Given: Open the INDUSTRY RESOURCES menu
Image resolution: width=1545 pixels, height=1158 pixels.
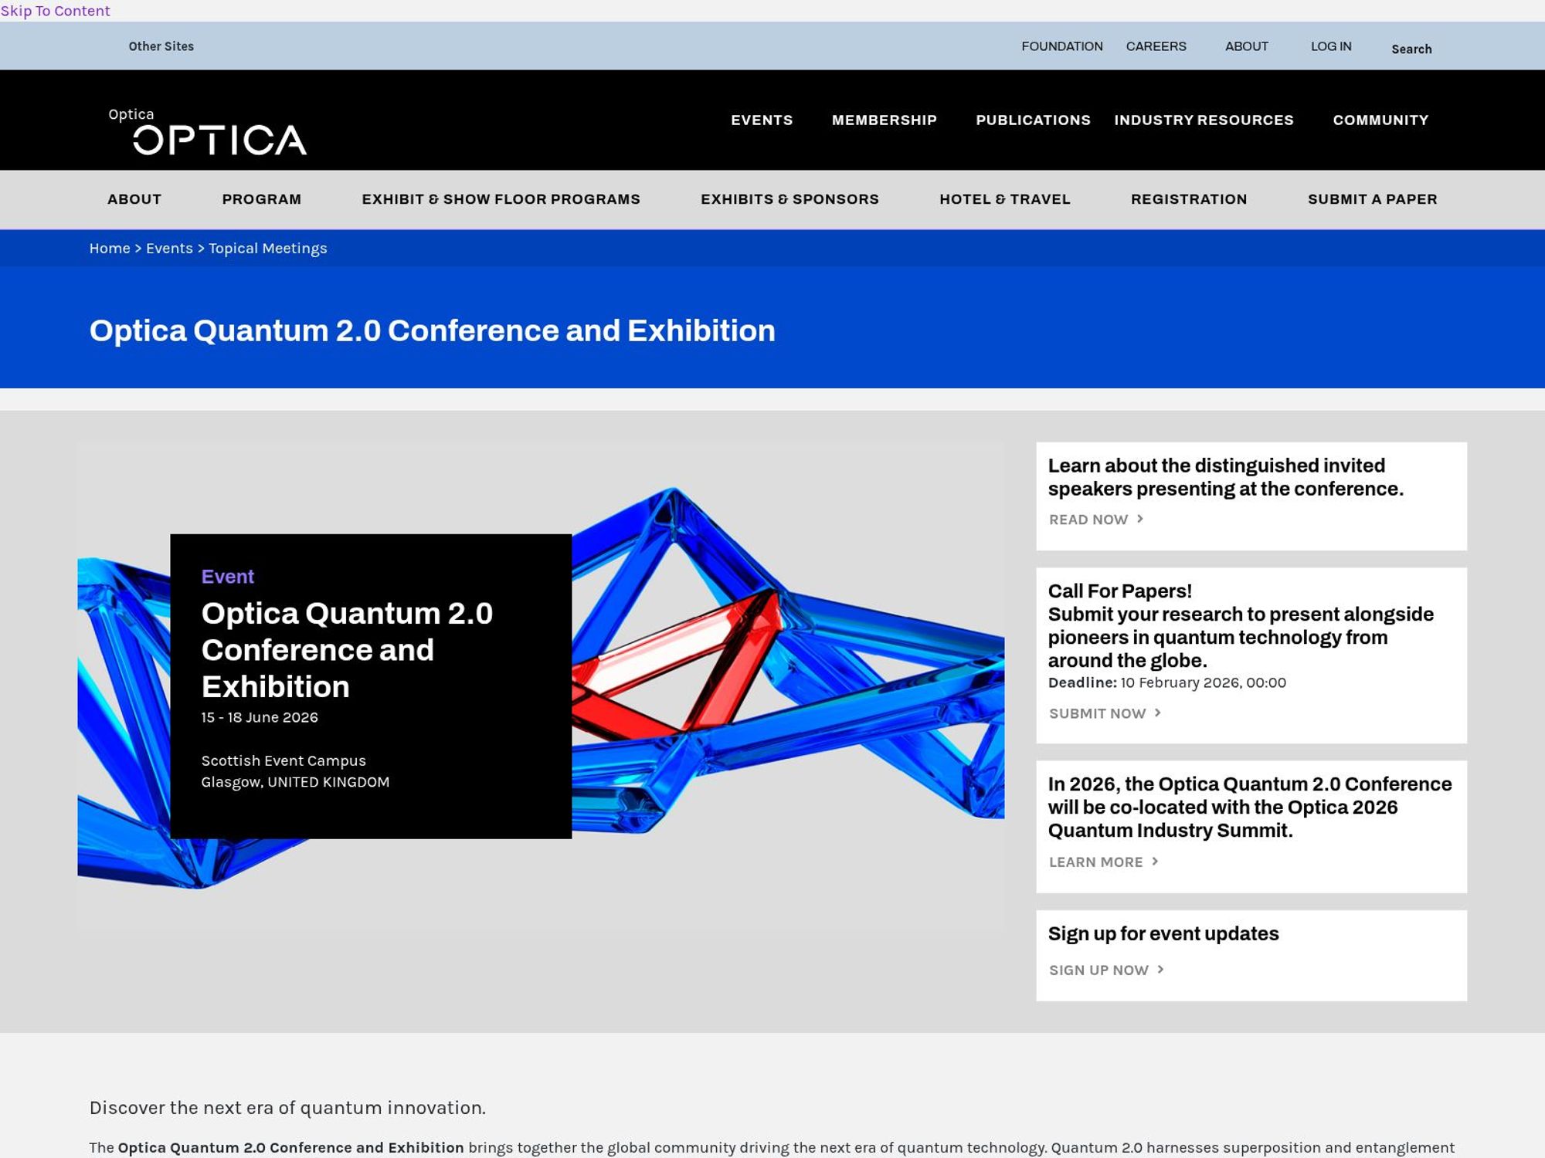Looking at the screenshot, I should (x=1204, y=120).
